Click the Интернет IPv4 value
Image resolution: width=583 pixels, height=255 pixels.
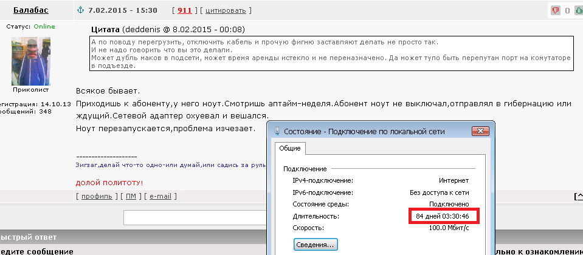454,181
